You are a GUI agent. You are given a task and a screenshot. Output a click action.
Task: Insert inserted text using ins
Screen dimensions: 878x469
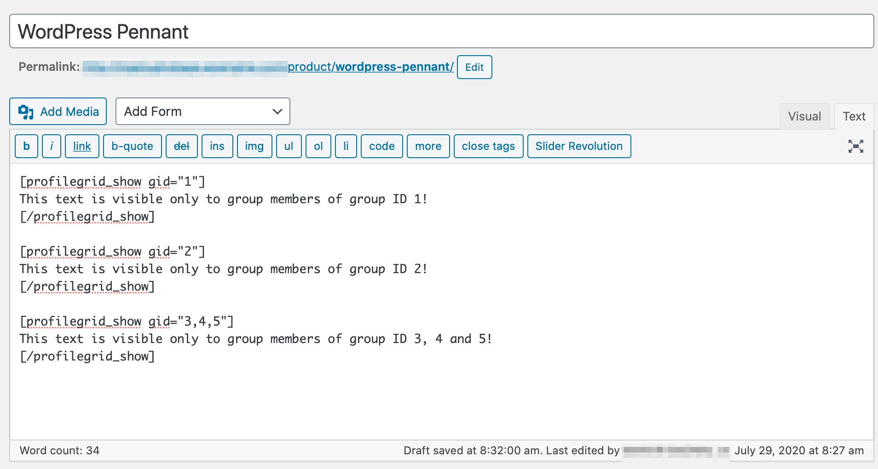click(217, 146)
